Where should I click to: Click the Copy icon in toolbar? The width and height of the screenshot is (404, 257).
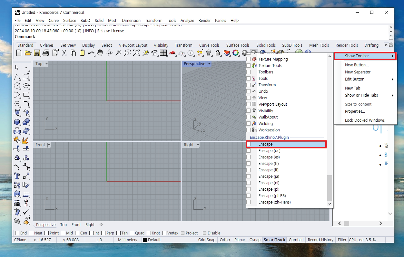point(73,53)
